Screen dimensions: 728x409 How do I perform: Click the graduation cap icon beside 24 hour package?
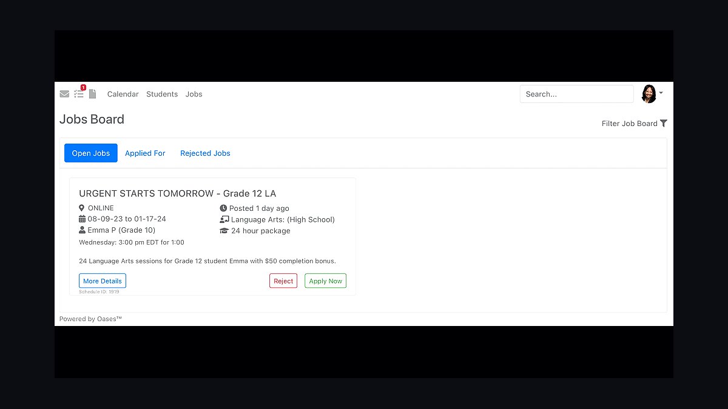pyautogui.click(x=224, y=231)
